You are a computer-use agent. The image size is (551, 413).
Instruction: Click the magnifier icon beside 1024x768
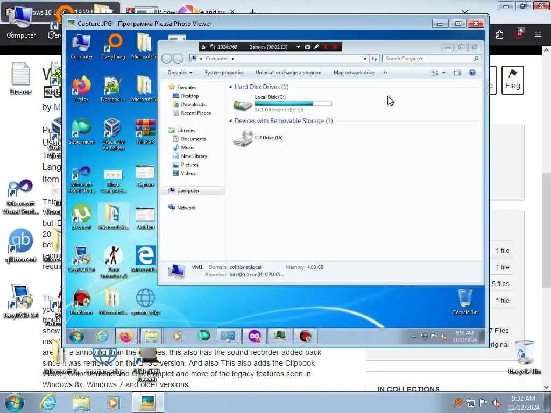tap(213, 47)
